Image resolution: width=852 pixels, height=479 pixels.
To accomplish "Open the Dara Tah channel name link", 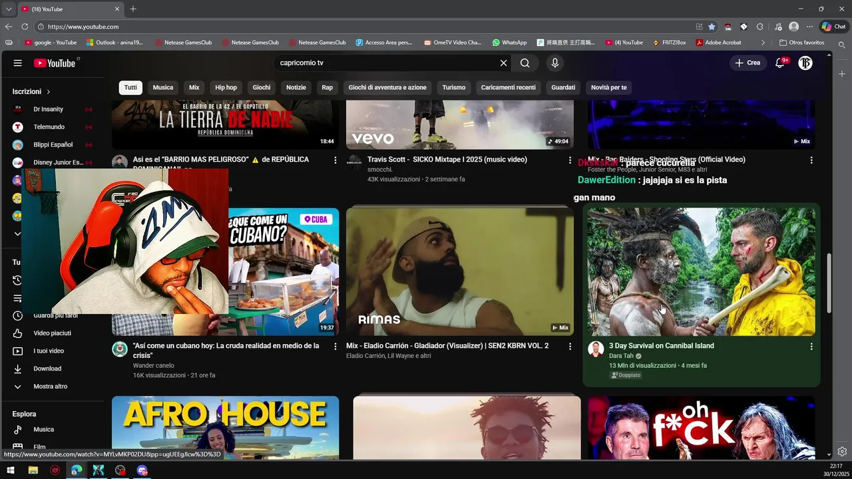I will pos(621,356).
